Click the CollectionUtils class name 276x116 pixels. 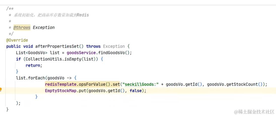(x=44, y=59)
